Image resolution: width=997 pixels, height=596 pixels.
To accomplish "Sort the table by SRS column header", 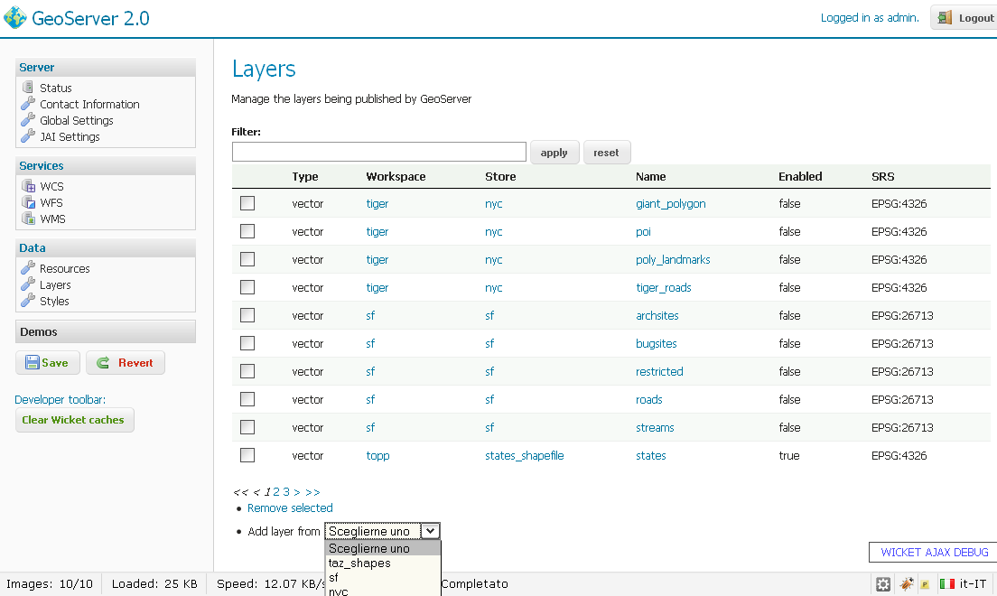I will coord(882,176).
